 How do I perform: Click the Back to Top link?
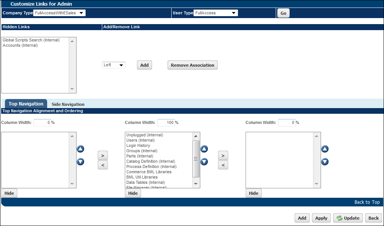point(367,202)
